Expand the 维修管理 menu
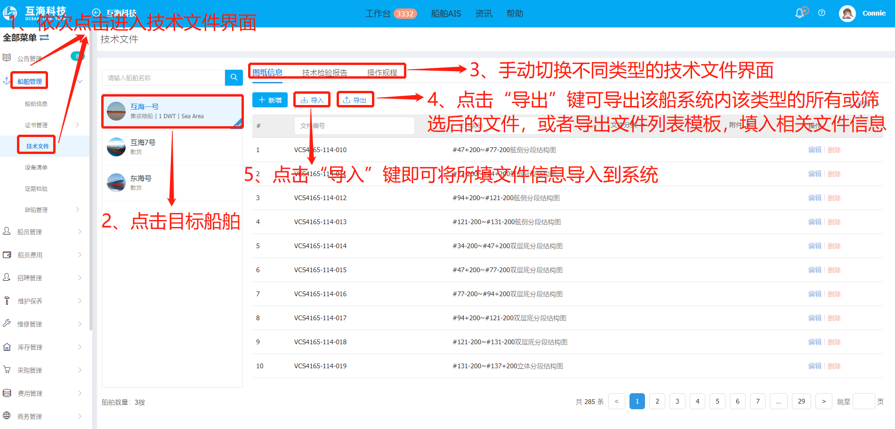 (80, 324)
